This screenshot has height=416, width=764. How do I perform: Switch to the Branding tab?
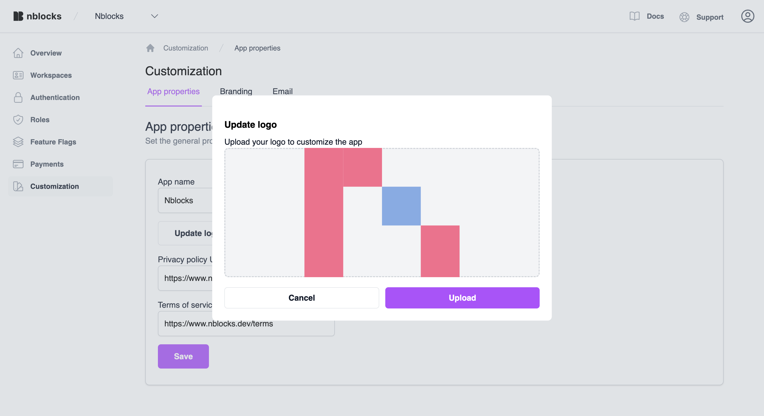[236, 91]
